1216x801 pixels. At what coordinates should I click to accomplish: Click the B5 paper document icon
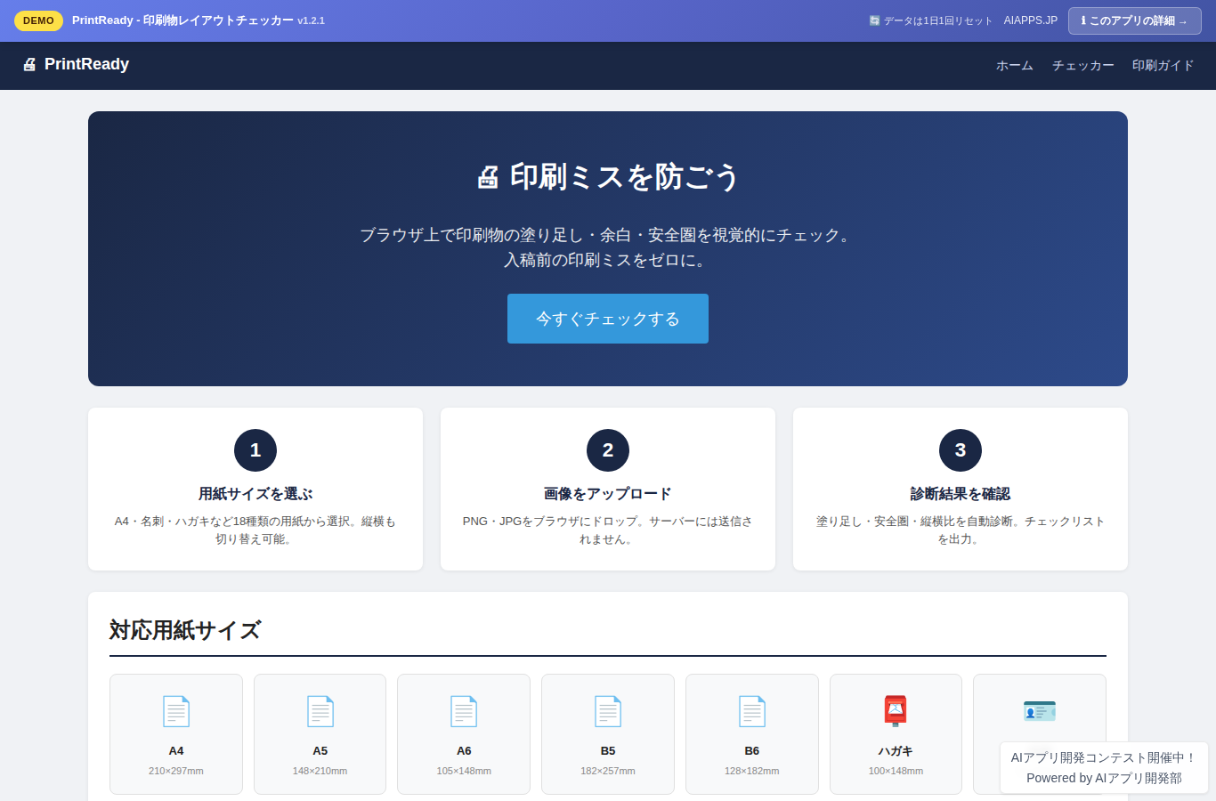[x=608, y=711]
